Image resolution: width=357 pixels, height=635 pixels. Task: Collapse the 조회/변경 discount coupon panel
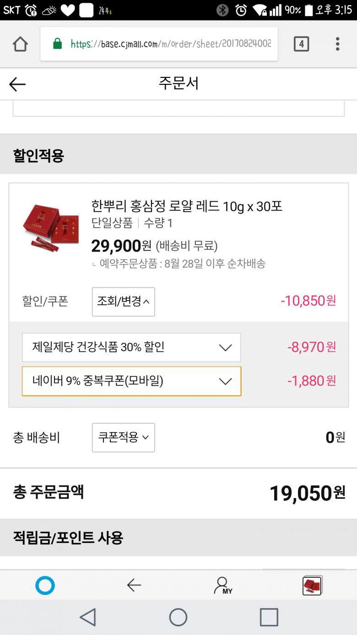tap(123, 301)
